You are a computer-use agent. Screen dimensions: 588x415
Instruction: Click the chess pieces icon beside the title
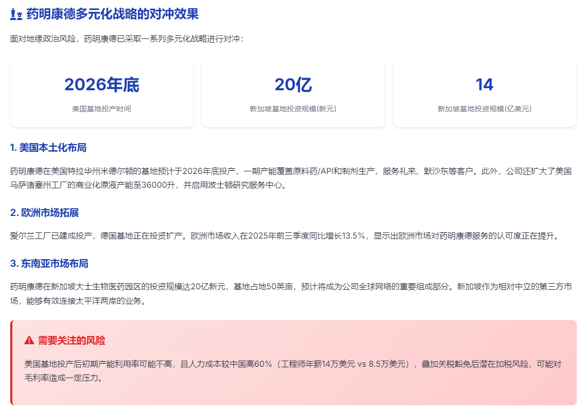coord(16,14)
